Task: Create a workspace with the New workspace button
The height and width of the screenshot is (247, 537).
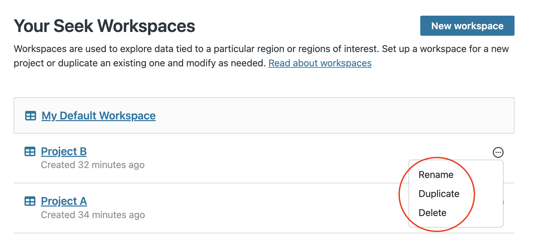Action: (x=467, y=26)
